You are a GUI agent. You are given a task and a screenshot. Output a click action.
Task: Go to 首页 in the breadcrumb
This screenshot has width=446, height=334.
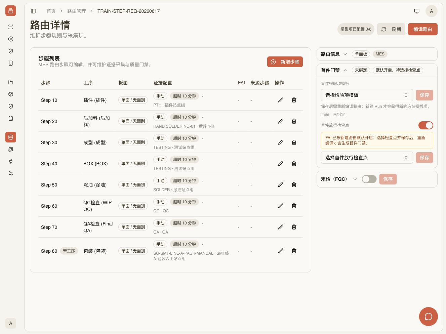(51, 11)
